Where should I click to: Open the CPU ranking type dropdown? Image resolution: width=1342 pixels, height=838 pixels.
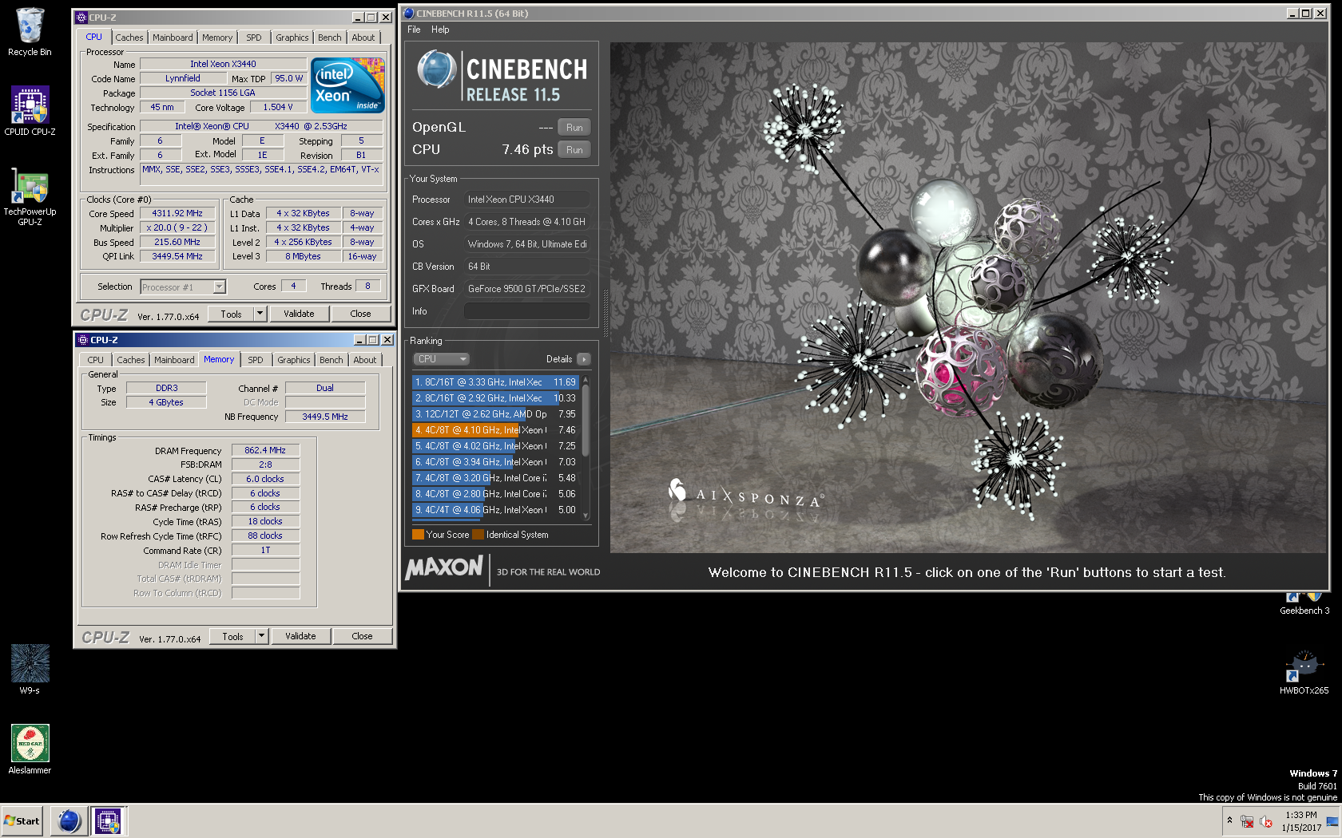[441, 359]
